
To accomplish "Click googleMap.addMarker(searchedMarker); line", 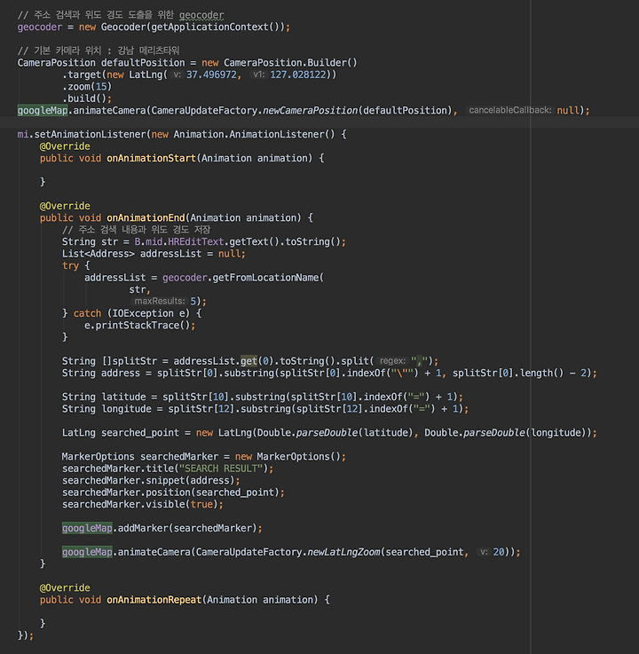I will coord(162,529).
